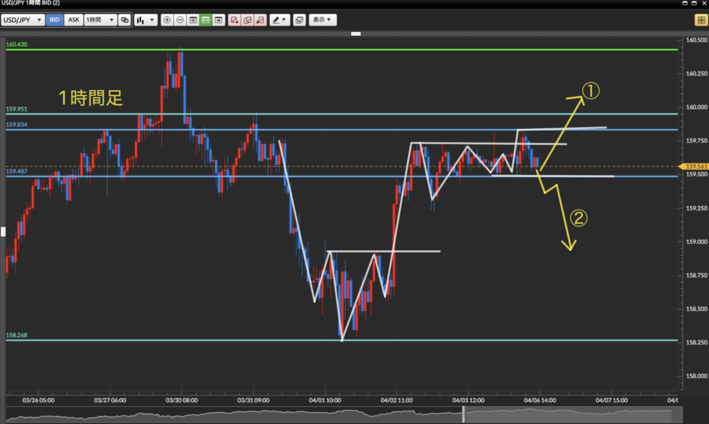Click the bottom overview navigator slider handle

463,415
